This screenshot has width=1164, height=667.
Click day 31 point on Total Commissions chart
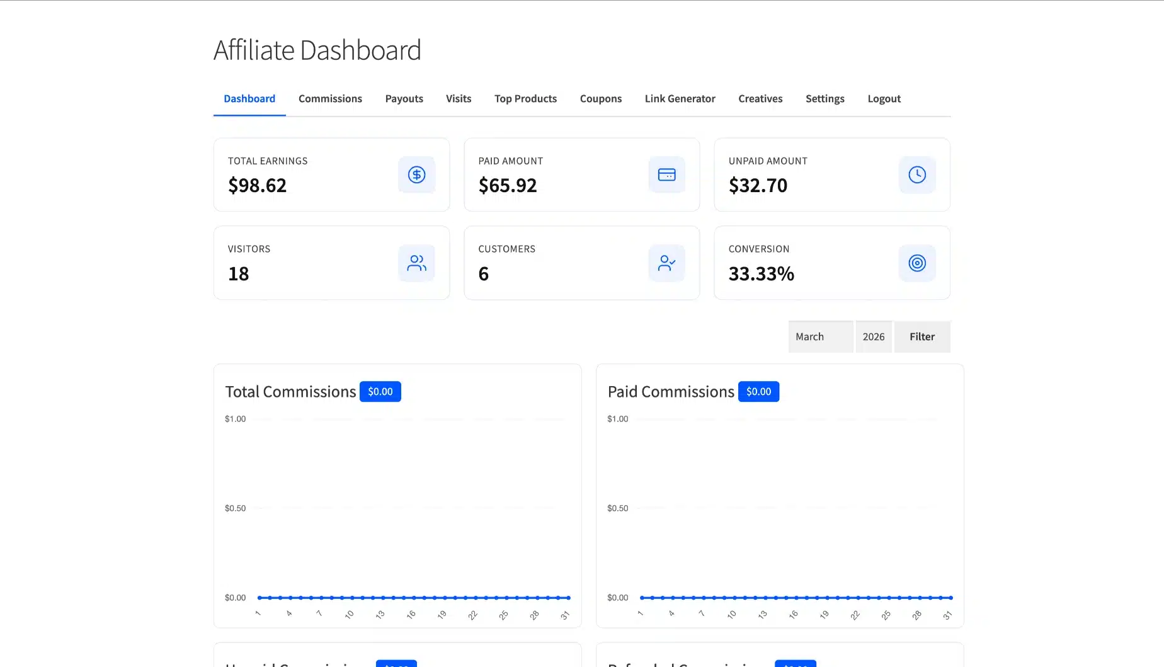(x=568, y=598)
